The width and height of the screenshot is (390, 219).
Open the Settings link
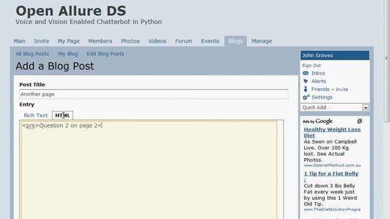coord(322,97)
